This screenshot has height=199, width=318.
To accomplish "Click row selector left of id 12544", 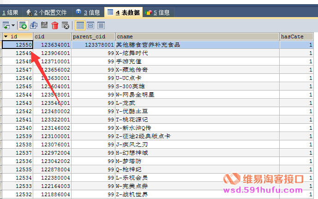I will [x=1, y=95].
